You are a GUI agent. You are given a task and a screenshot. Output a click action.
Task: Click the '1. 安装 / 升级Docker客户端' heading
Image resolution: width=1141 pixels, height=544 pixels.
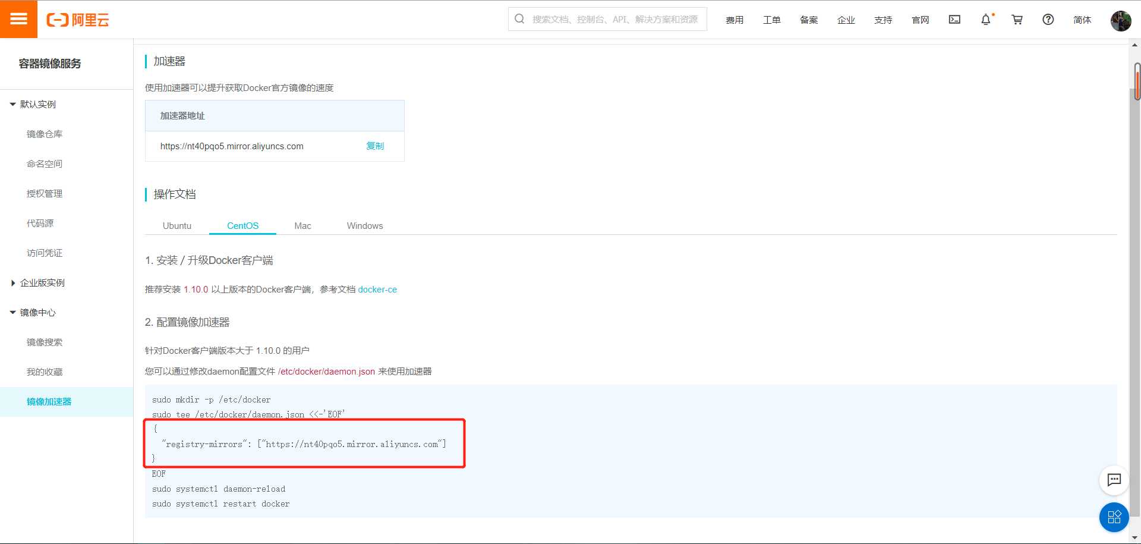pyautogui.click(x=209, y=260)
